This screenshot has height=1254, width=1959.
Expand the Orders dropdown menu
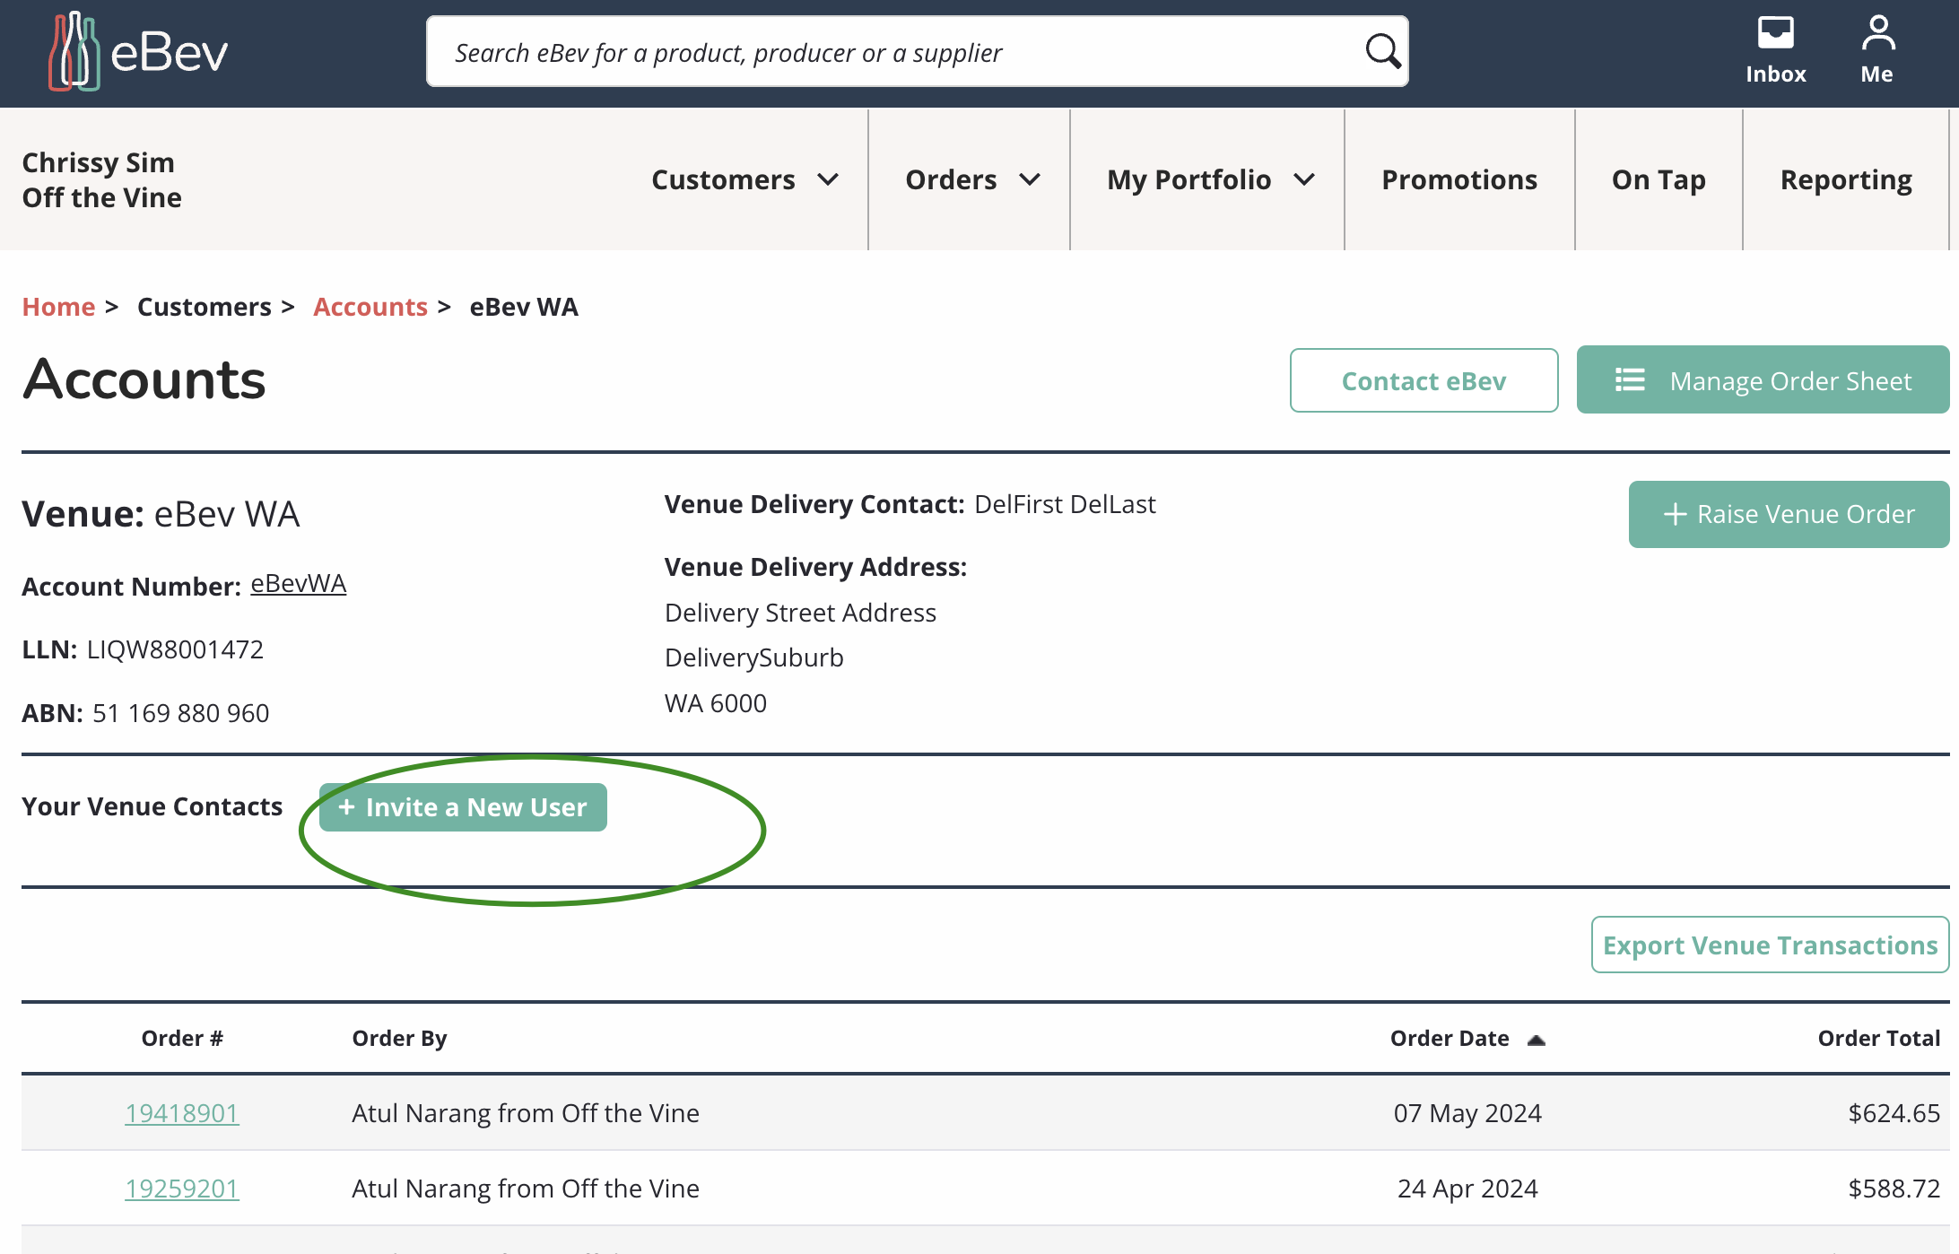tap(971, 180)
